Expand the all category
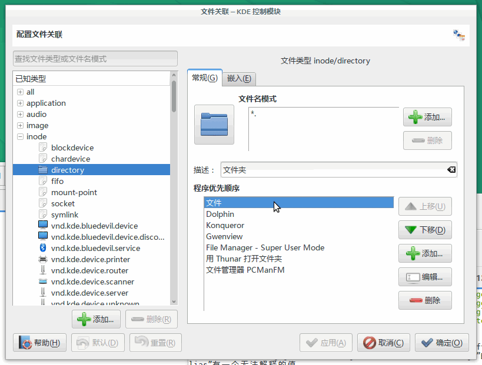482x365 pixels. coord(20,92)
